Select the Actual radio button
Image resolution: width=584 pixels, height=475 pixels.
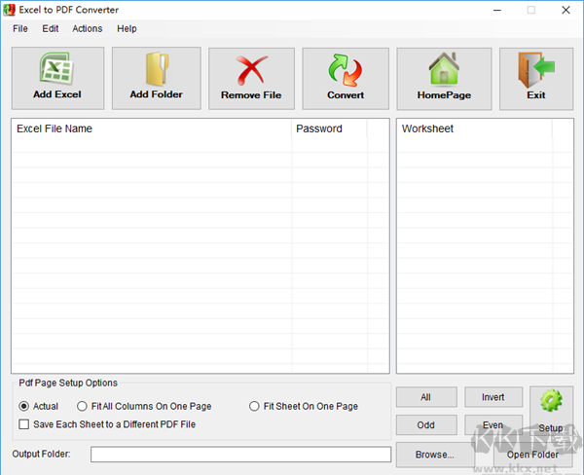(x=24, y=406)
